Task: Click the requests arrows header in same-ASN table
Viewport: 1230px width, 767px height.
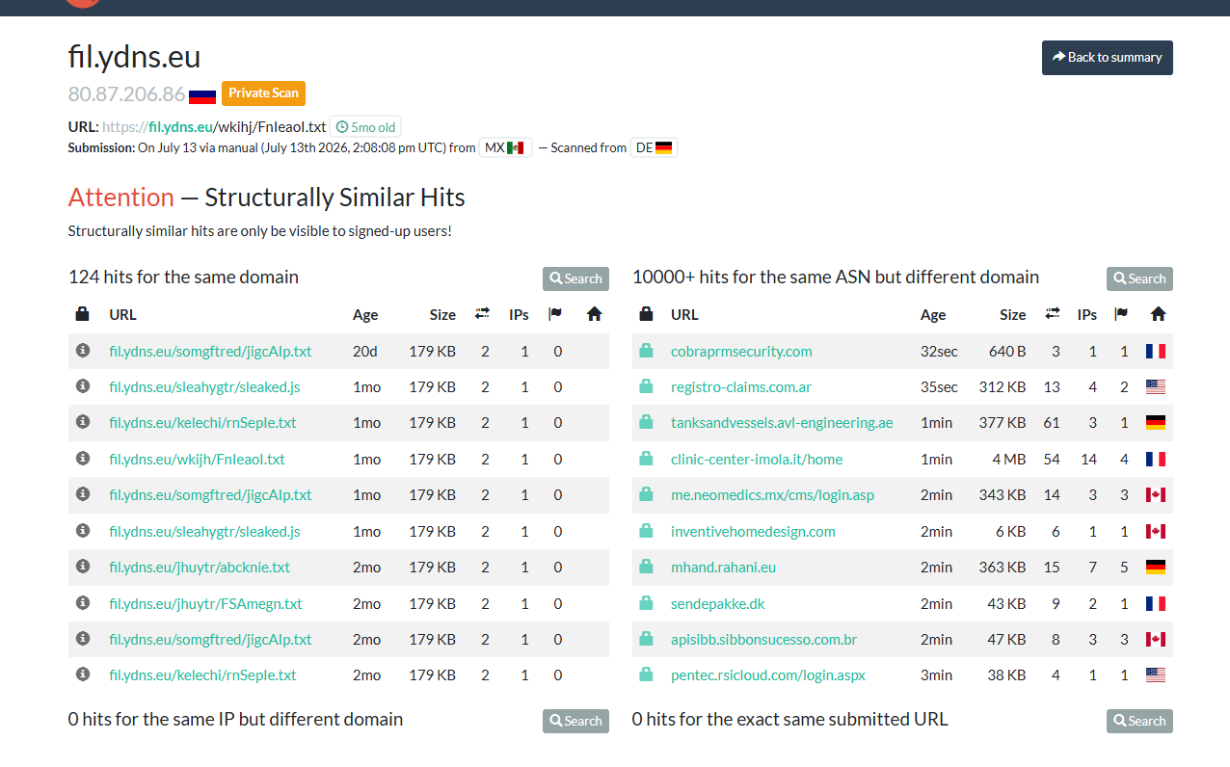Action: [x=1053, y=314]
